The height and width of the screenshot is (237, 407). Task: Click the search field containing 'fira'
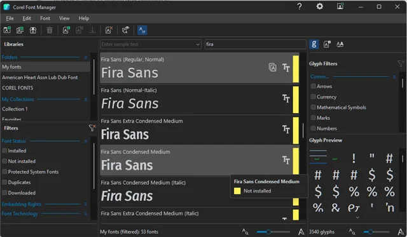coord(256,44)
